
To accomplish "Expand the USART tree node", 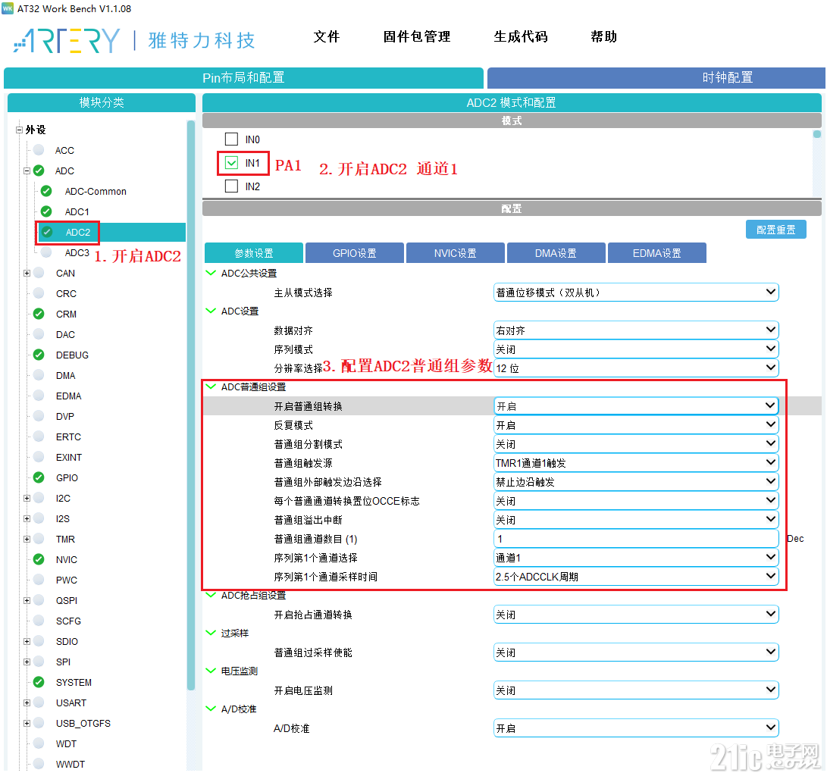I will point(27,702).
